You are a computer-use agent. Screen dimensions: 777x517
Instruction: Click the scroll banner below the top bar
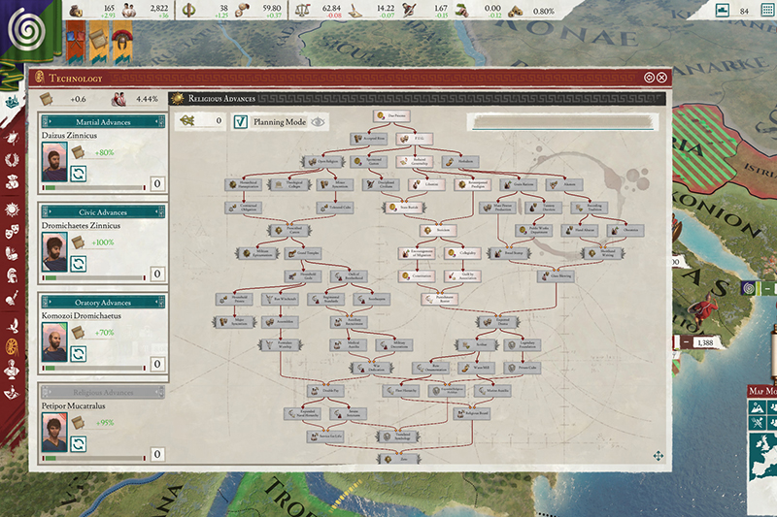point(98,42)
